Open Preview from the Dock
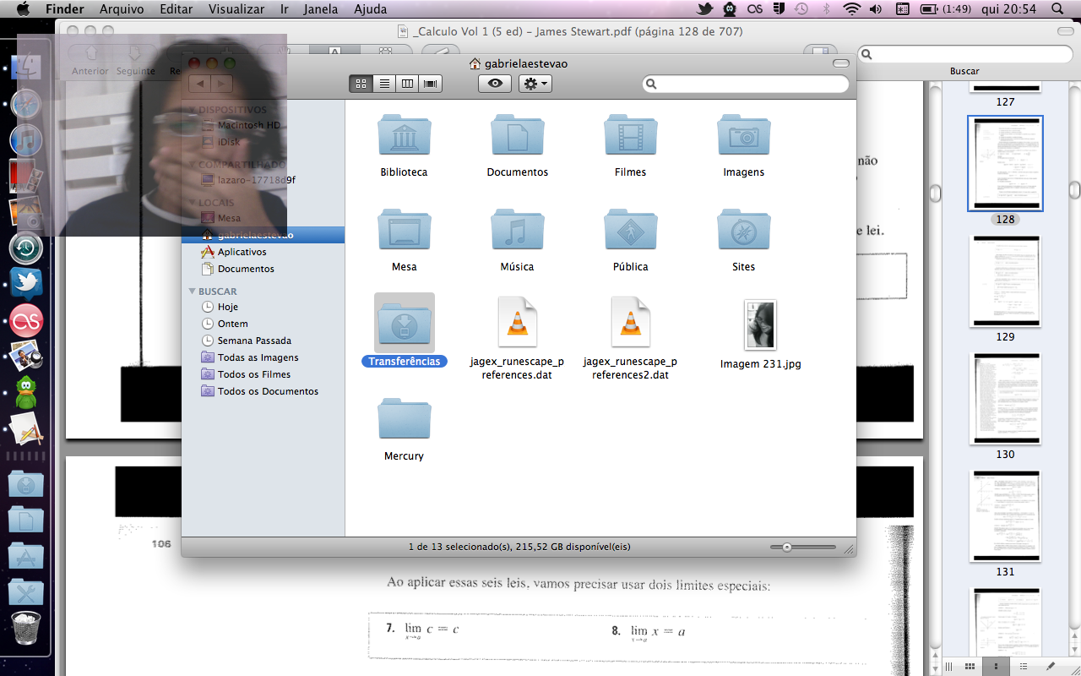Image resolution: width=1081 pixels, height=676 pixels. (26, 356)
